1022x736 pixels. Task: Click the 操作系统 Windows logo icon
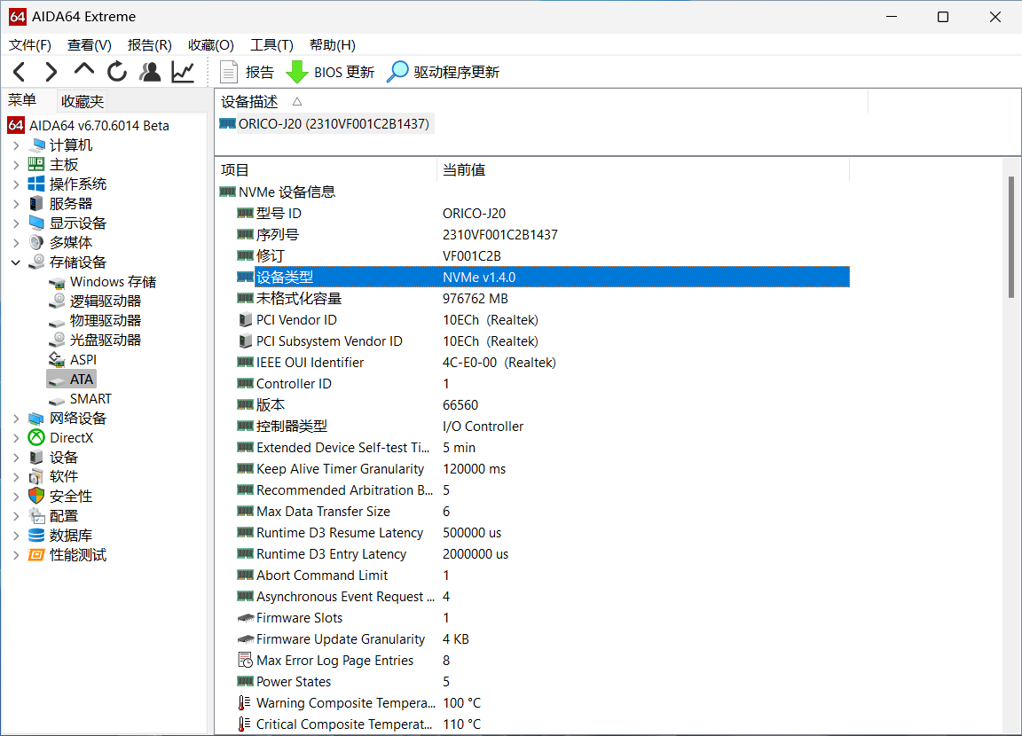(x=36, y=184)
